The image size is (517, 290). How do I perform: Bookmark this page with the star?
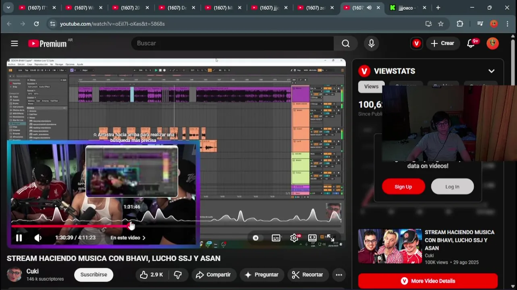[x=441, y=24]
